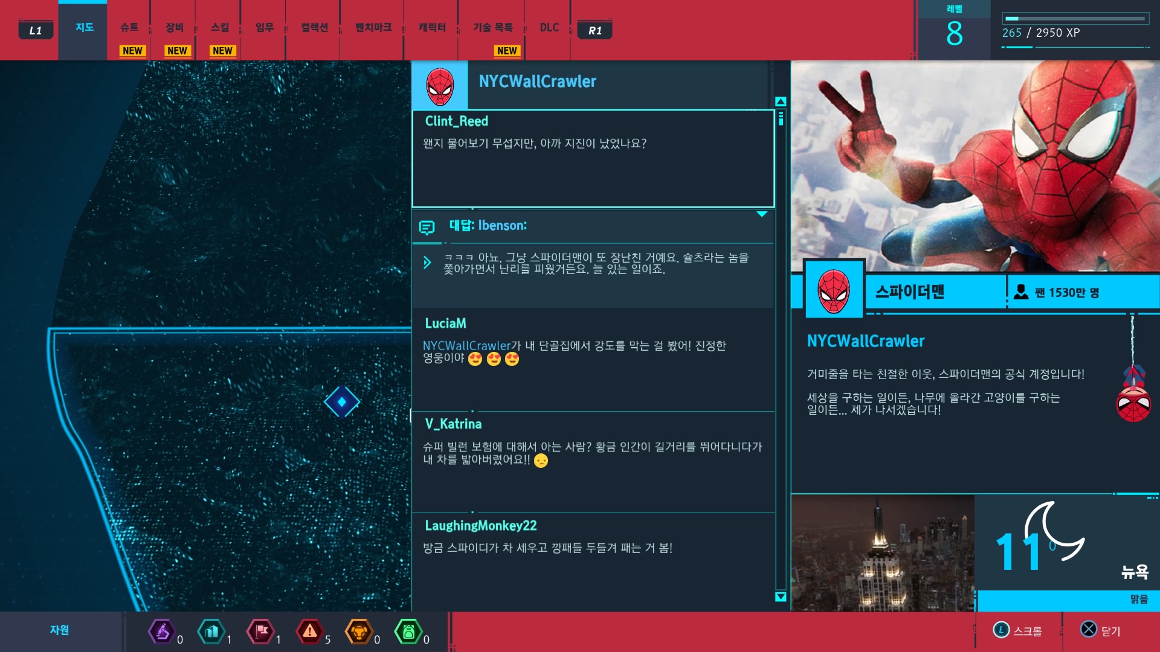The height and width of the screenshot is (652, 1160).
Task: Open NYCWallCrawler link in LuciaM's post
Action: tap(466, 346)
